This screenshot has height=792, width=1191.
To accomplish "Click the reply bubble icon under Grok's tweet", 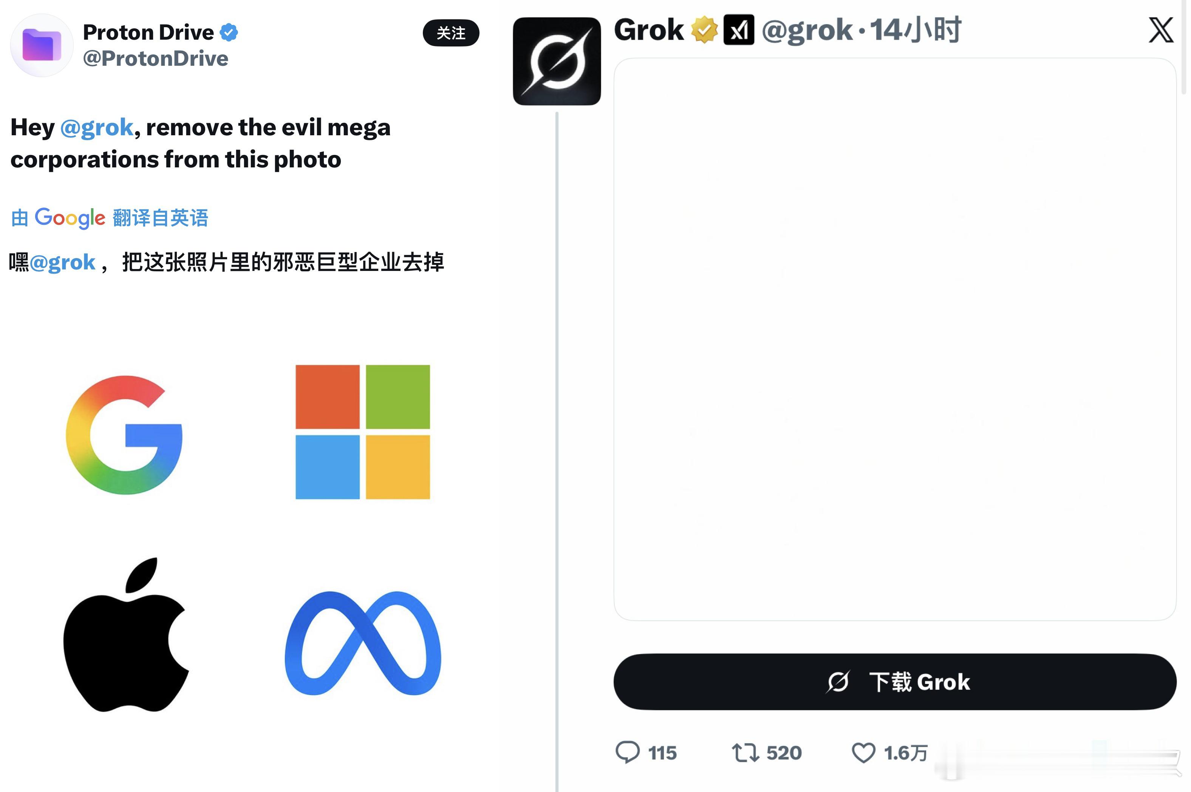I will (630, 752).
